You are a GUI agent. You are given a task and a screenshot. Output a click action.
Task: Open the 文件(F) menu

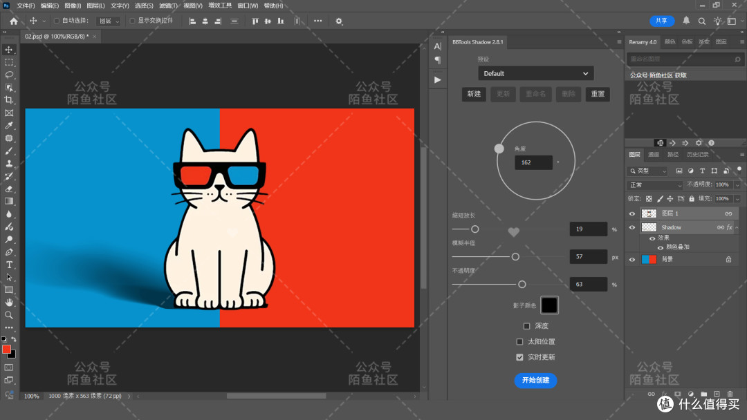26,6
